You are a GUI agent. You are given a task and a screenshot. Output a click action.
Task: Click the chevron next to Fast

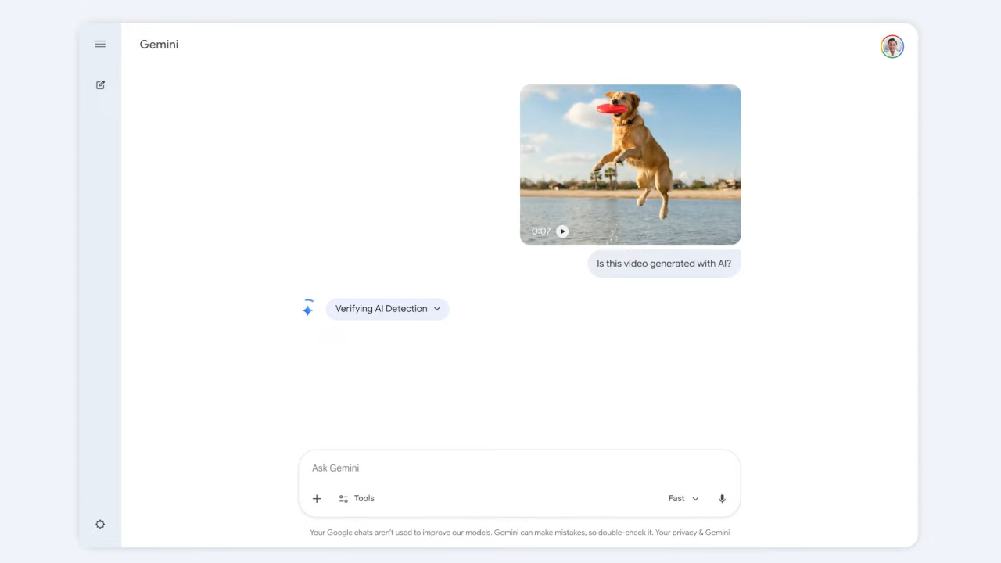click(695, 499)
